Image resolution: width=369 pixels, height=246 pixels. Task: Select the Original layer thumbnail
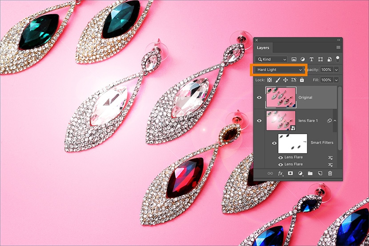[x=281, y=97]
